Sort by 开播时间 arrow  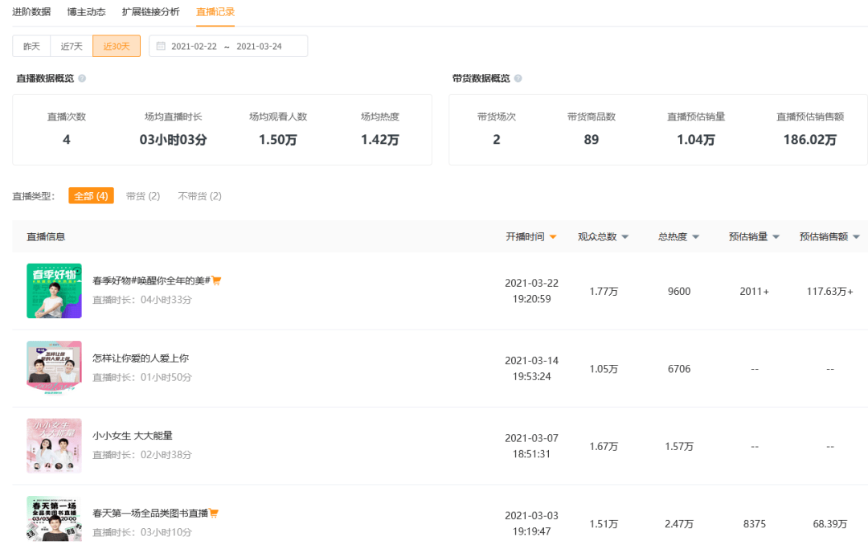tap(552, 237)
